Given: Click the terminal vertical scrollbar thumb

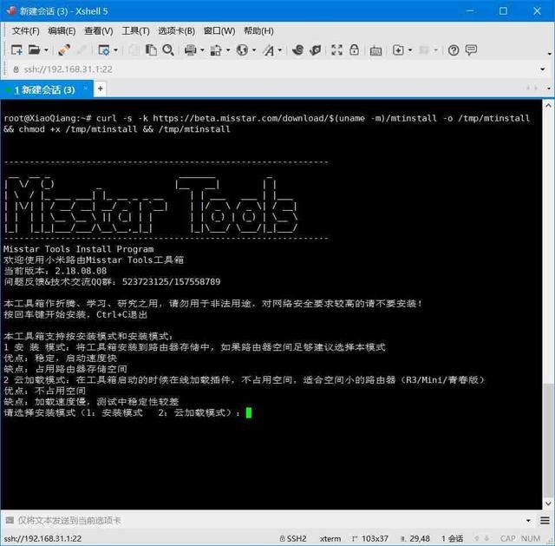Looking at the screenshot, I should point(549,440).
